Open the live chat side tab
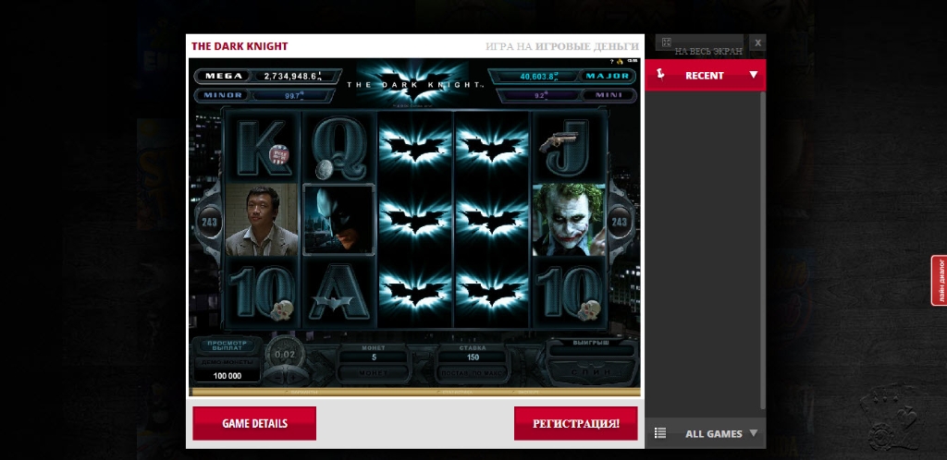This screenshot has height=460, width=947. pos(940,280)
